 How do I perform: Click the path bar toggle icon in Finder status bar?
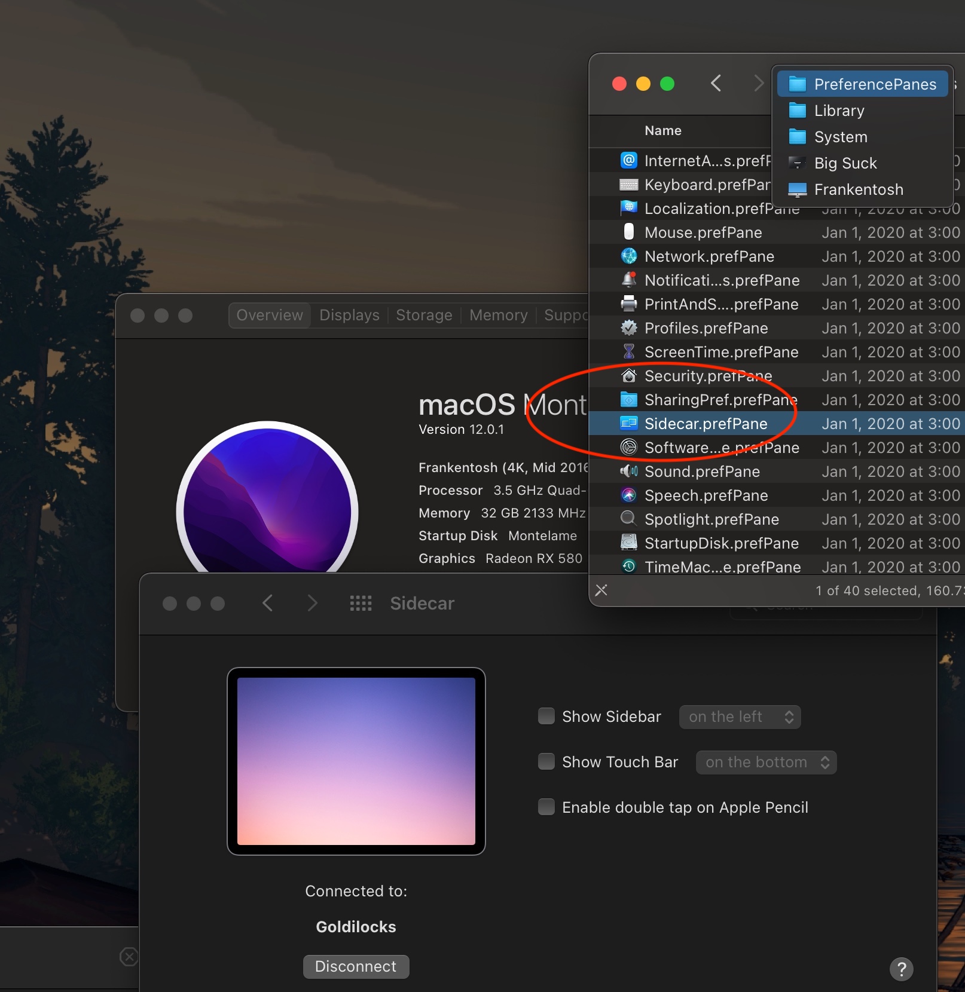601,590
